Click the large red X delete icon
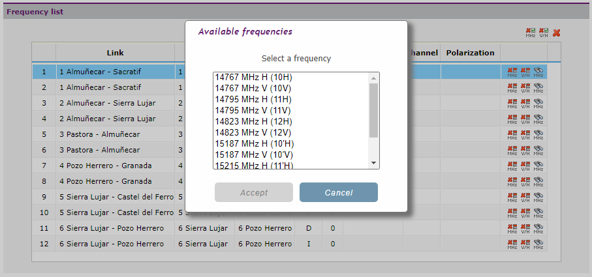Image resolution: width=592 pixels, height=277 pixels. (556, 33)
